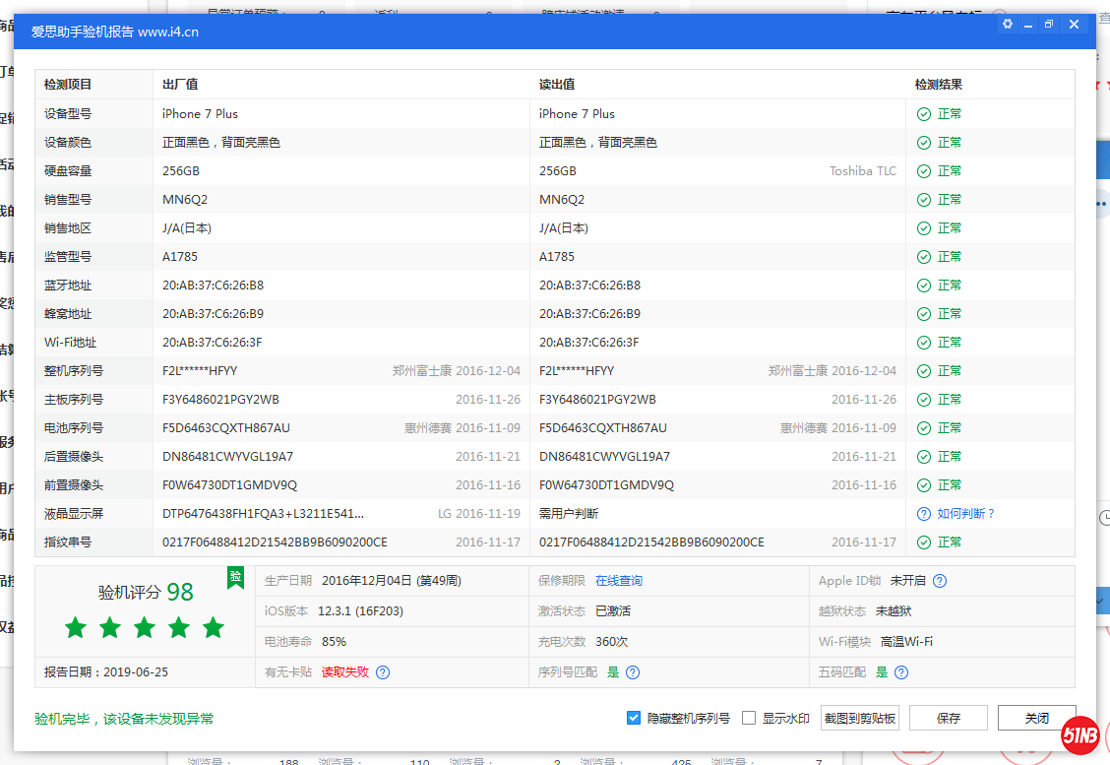This screenshot has width=1110, height=765.
Task: Open the settings gear in the title bar
Action: pos(1006,24)
